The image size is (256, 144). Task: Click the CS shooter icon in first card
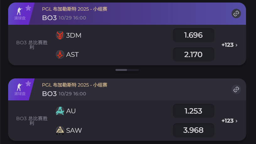[x=19, y=11]
